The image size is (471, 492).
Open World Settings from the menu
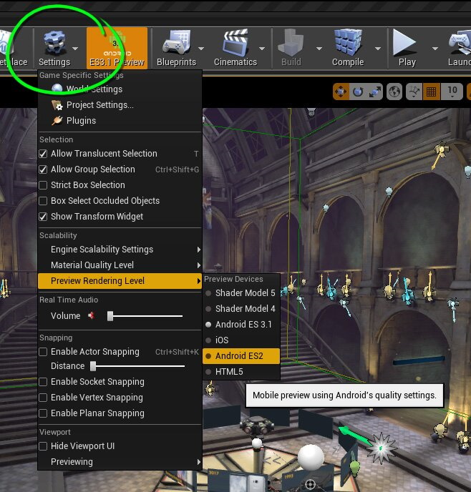pyautogui.click(x=94, y=89)
